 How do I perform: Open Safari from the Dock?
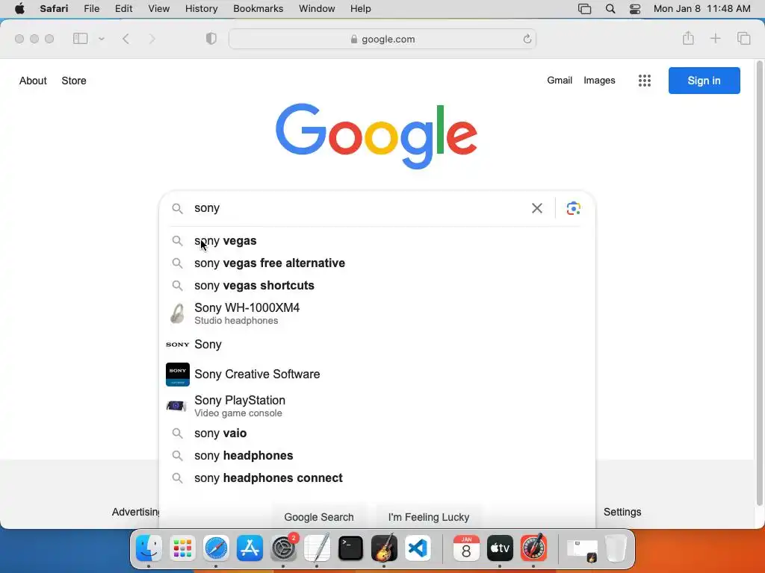(216, 548)
